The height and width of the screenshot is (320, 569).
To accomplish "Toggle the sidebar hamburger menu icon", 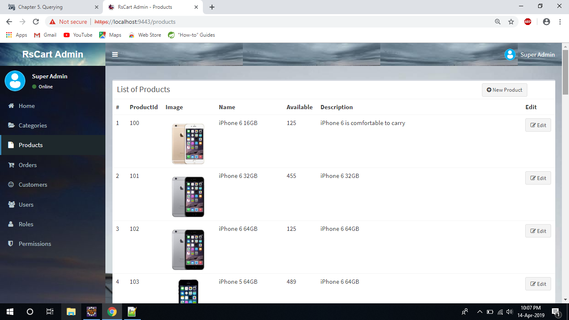I will coord(115,55).
